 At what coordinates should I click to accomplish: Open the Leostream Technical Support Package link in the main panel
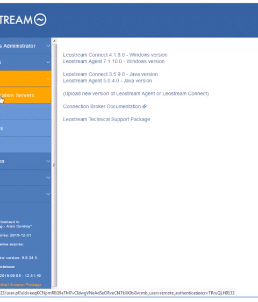click(106, 119)
